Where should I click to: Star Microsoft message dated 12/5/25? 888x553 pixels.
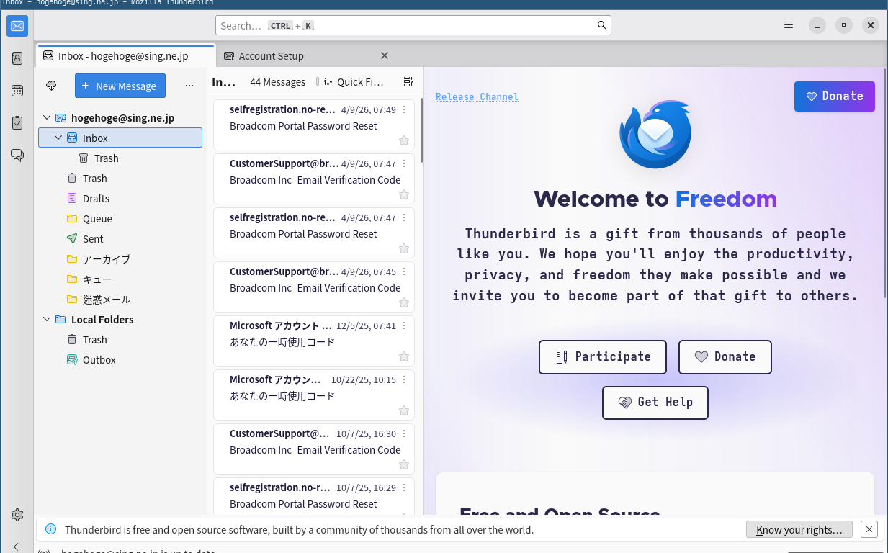pyautogui.click(x=404, y=356)
